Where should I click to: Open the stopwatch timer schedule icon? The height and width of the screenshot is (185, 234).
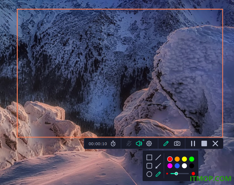113,144
